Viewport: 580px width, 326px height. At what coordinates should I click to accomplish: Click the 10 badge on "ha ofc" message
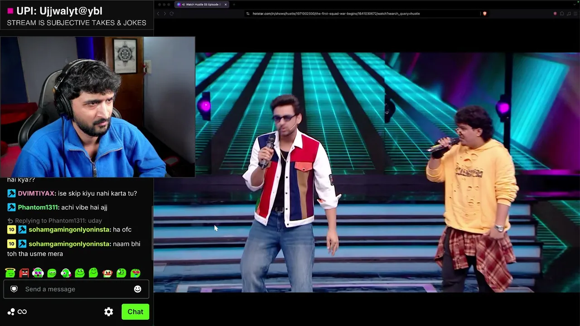tap(11, 230)
